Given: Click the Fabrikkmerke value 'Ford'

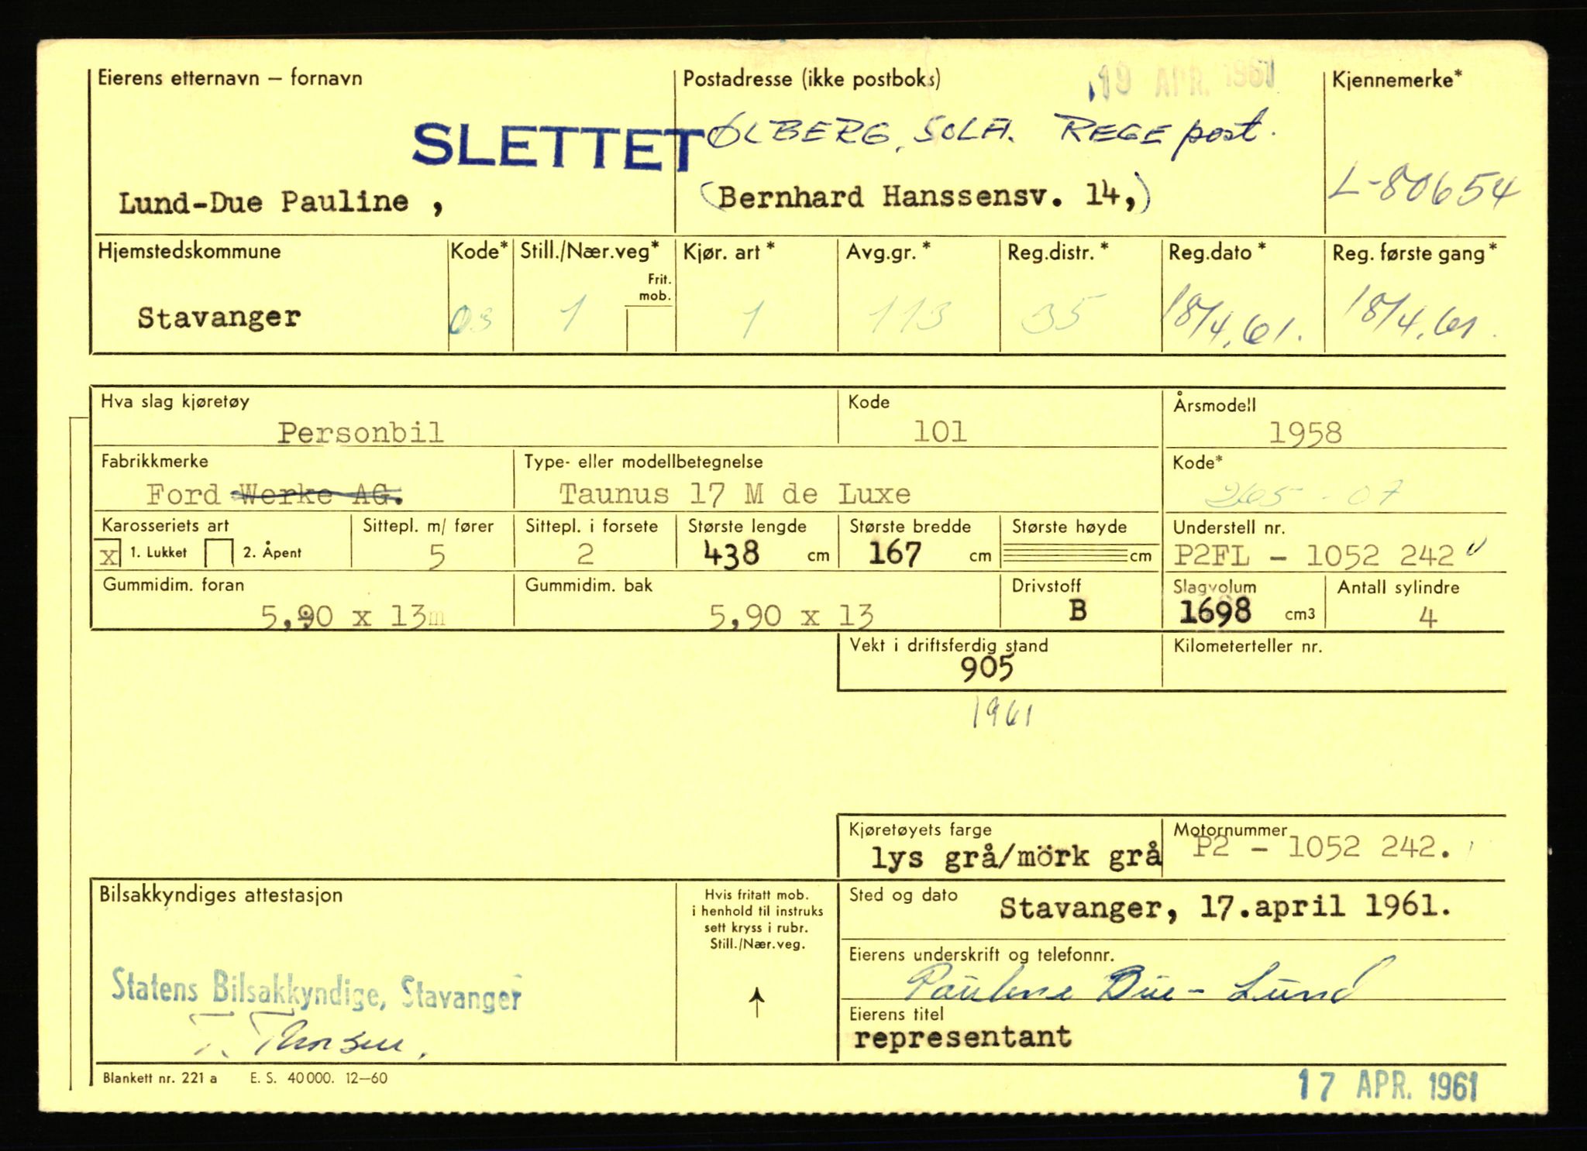Looking at the screenshot, I should click(184, 494).
